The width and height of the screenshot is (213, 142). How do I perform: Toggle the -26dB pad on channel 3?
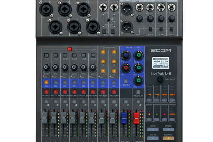click(x=65, y=55)
